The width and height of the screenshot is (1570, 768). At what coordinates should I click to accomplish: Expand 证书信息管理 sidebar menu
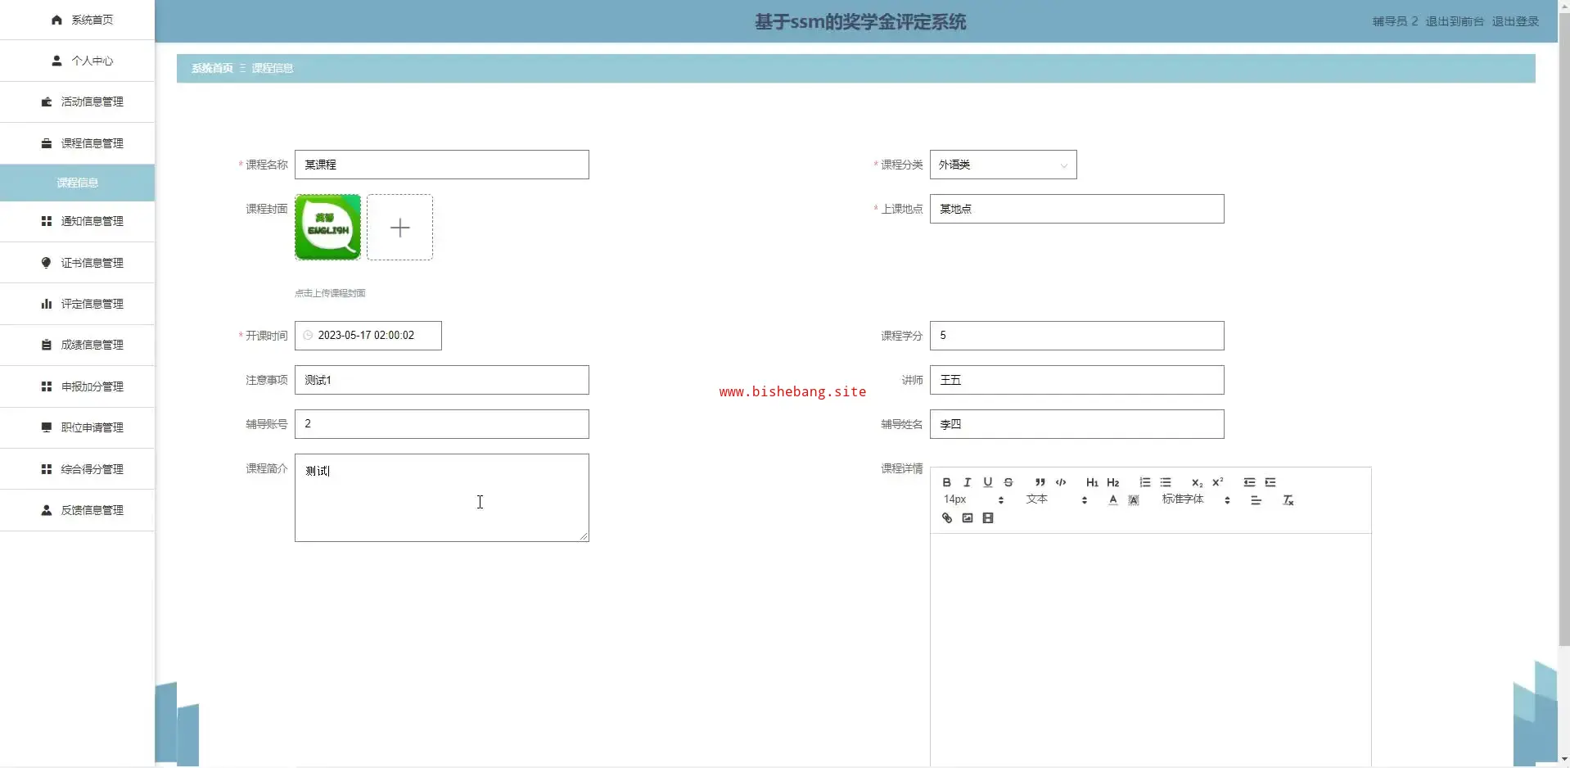[77, 263]
